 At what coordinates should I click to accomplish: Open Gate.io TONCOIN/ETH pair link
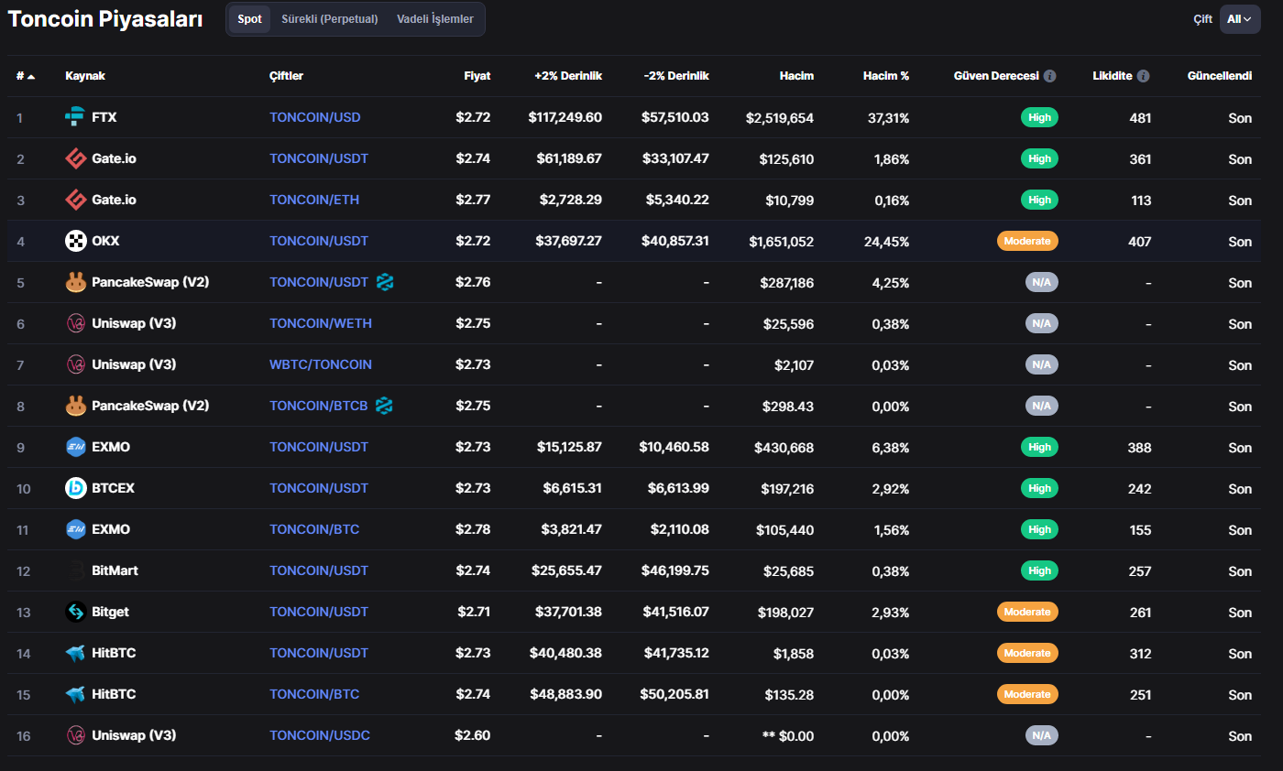313,200
